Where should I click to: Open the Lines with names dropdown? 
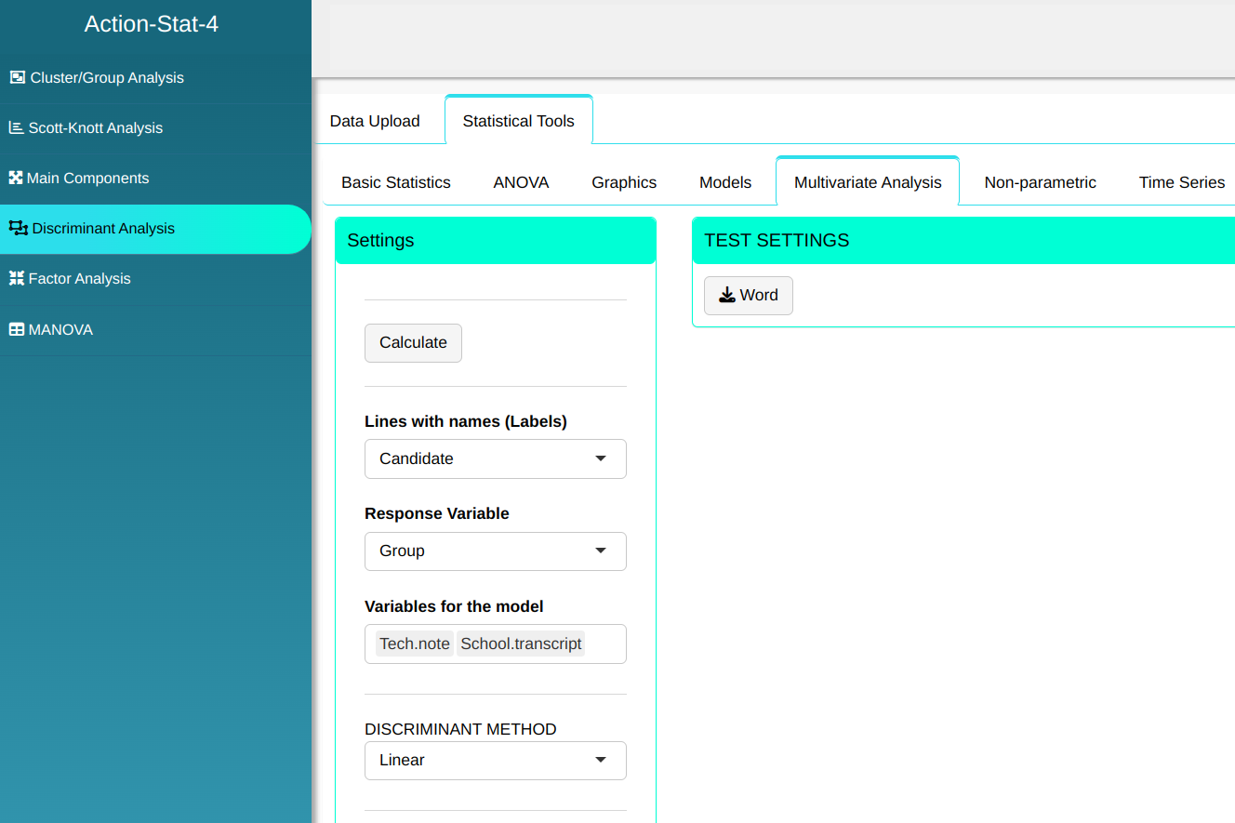tap(495, 458)
